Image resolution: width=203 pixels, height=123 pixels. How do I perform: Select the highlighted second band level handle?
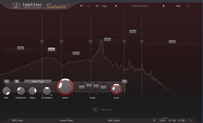click(x=52, y=49)
